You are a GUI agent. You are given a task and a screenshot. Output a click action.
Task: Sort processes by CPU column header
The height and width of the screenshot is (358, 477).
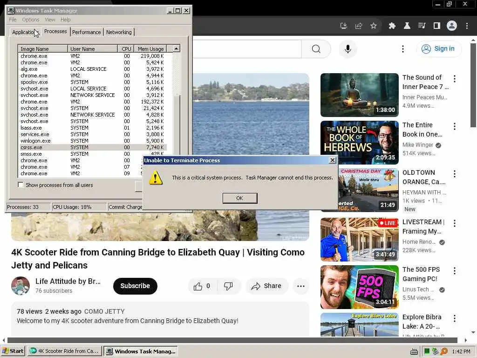(x=126, y=48)
